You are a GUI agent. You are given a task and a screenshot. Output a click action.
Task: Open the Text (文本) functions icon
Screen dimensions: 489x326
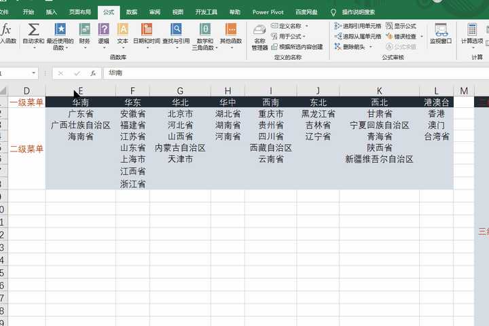click(122, 29)
